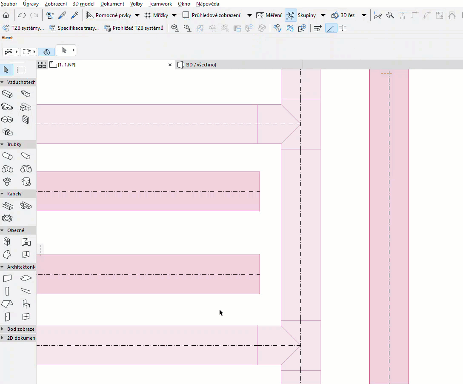Viewport: 463px width, 384px height.
Task: Open the Měření measurement tool
Action: 268,14
